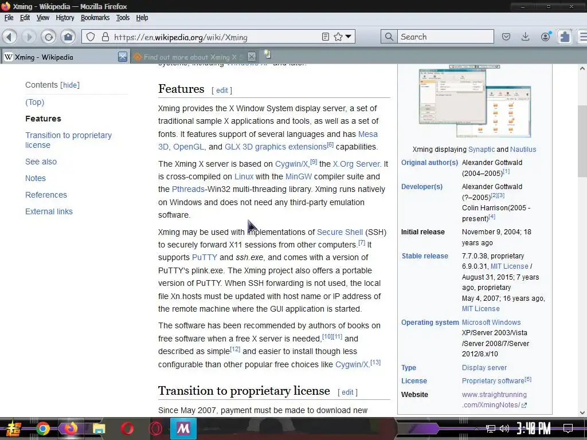Open the View menu
Viewport: 587px width, 440px height.
tap(42, 18)
